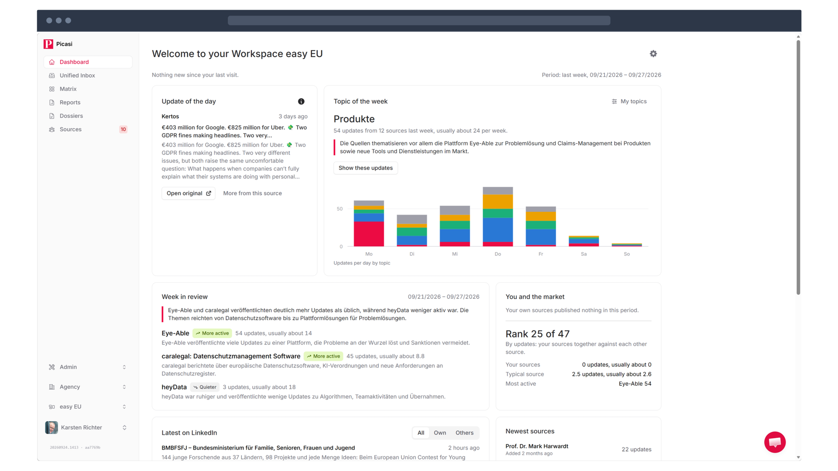Open My topics filter
The width and height of the screenshot is (838, 471).
pos(629,102)
